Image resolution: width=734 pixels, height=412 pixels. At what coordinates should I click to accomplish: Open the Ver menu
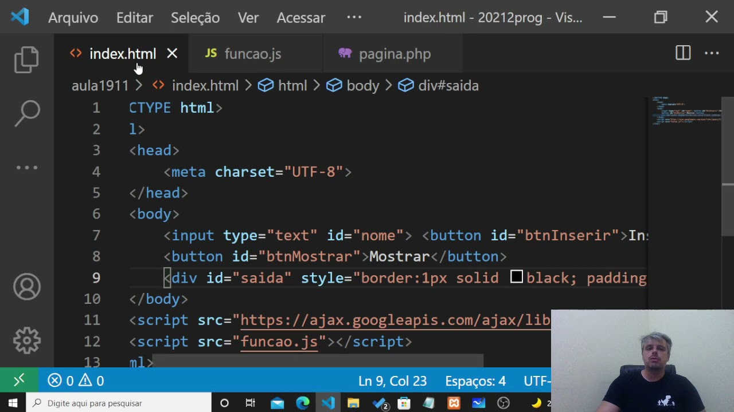click(248, 18)
